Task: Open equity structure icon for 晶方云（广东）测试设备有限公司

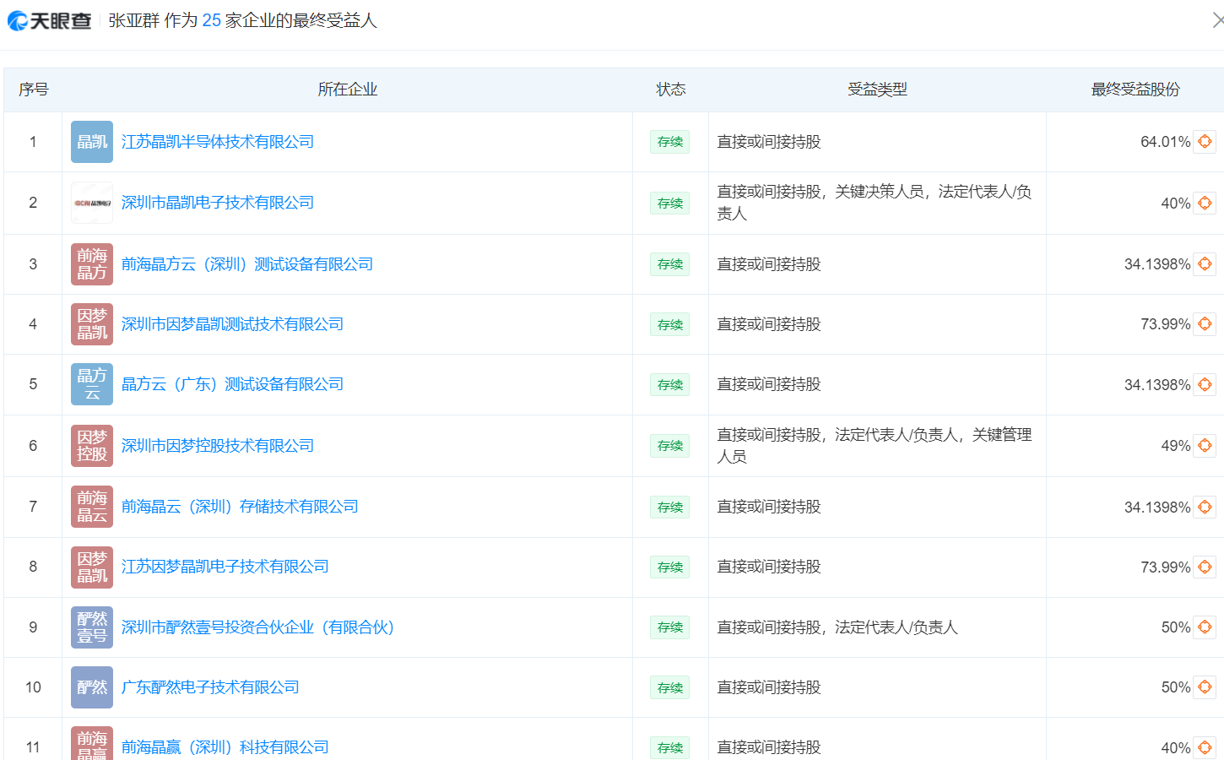Action: [x=1205, y=384]
